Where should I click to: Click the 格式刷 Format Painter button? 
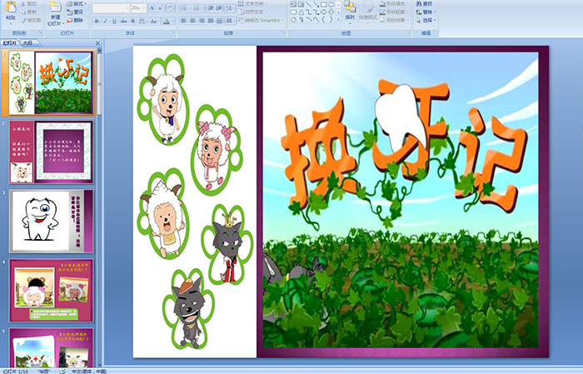tap(32, 20)
